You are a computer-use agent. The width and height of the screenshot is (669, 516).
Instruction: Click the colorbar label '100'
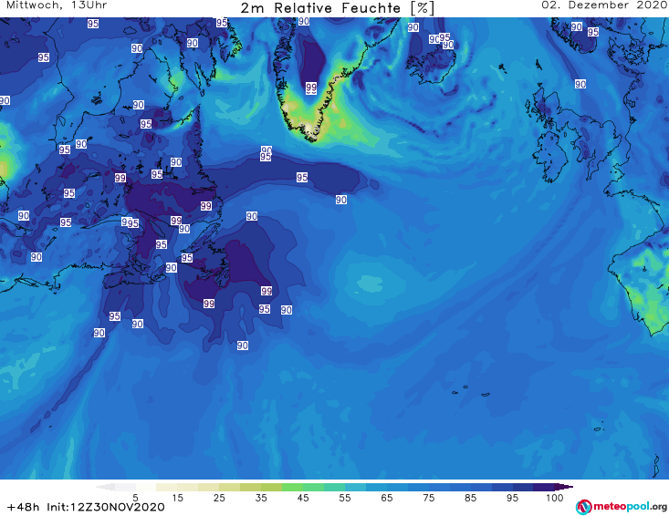pos(555,498)
